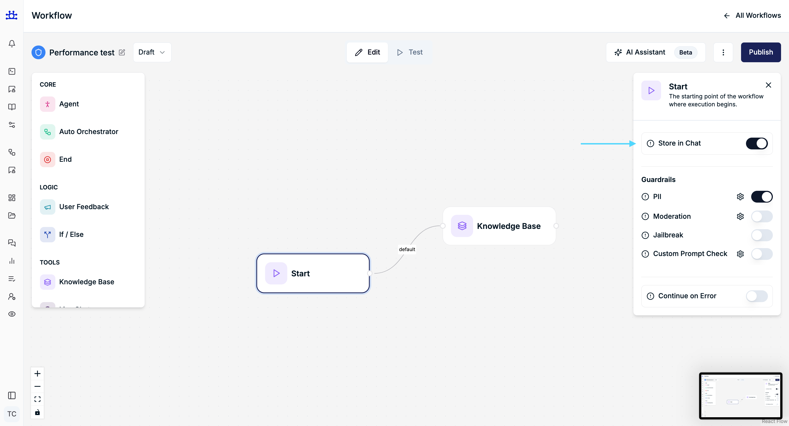Enable the Jailbreak guardrail toggle
Image resolution: width=789 pixels, height=426 pixels.
tap(761, 235)
